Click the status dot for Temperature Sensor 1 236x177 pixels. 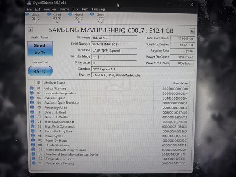pos(34,159)
